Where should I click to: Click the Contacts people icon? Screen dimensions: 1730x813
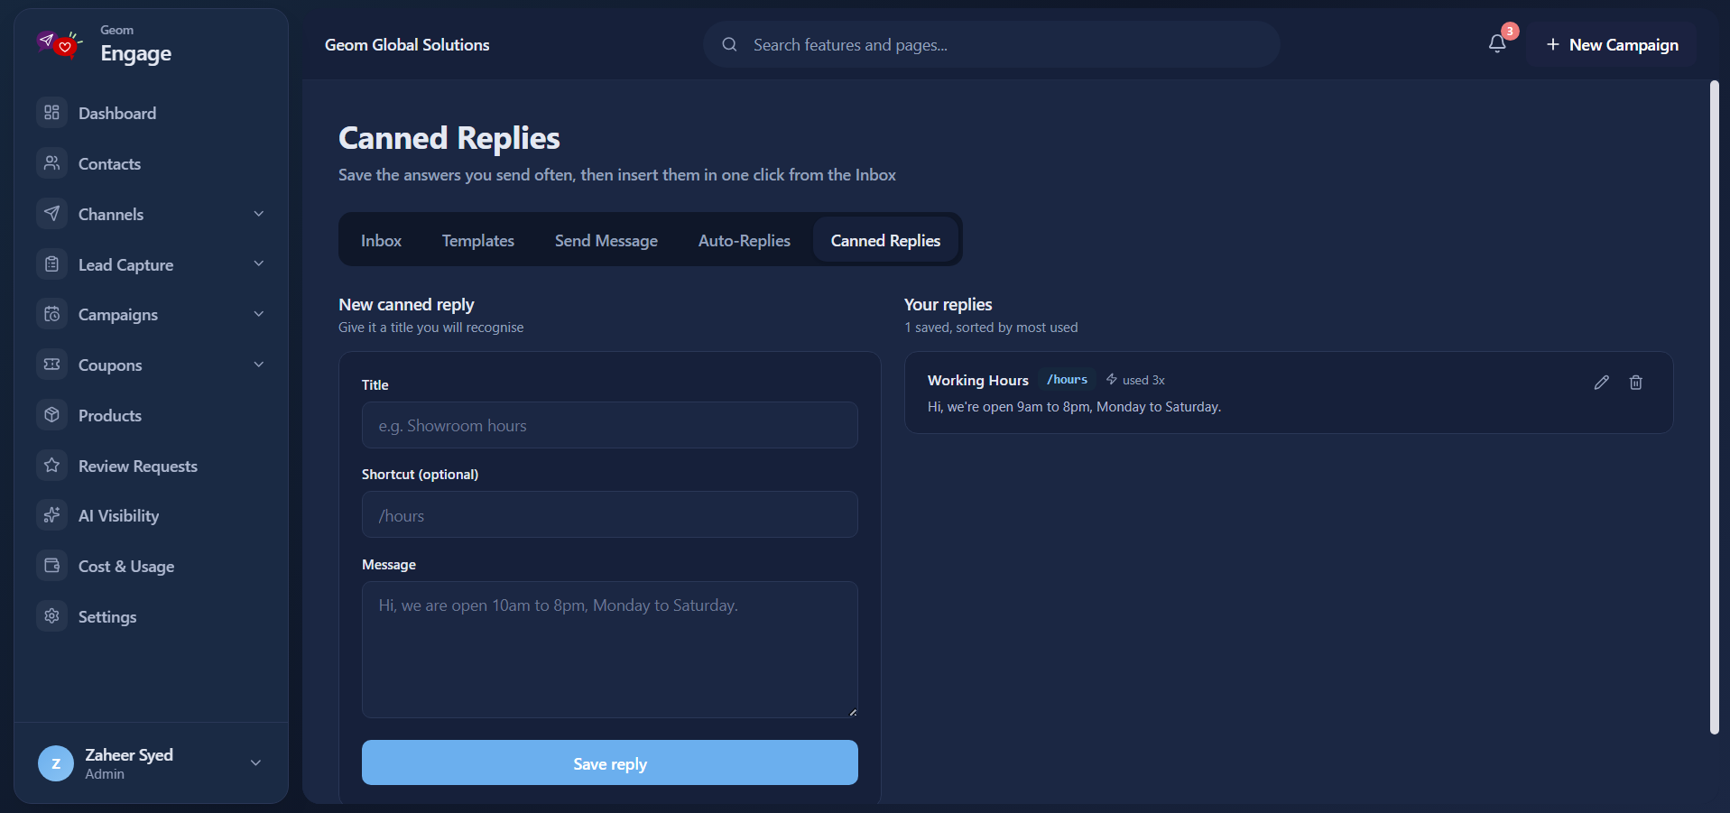click(x=51, y=163)
